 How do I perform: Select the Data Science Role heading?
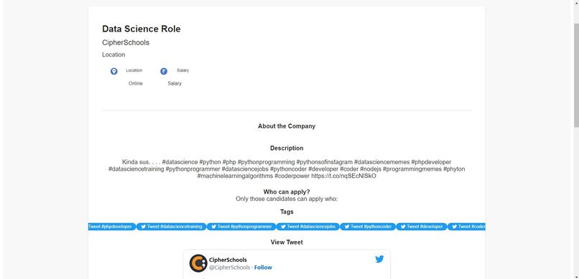142,29
